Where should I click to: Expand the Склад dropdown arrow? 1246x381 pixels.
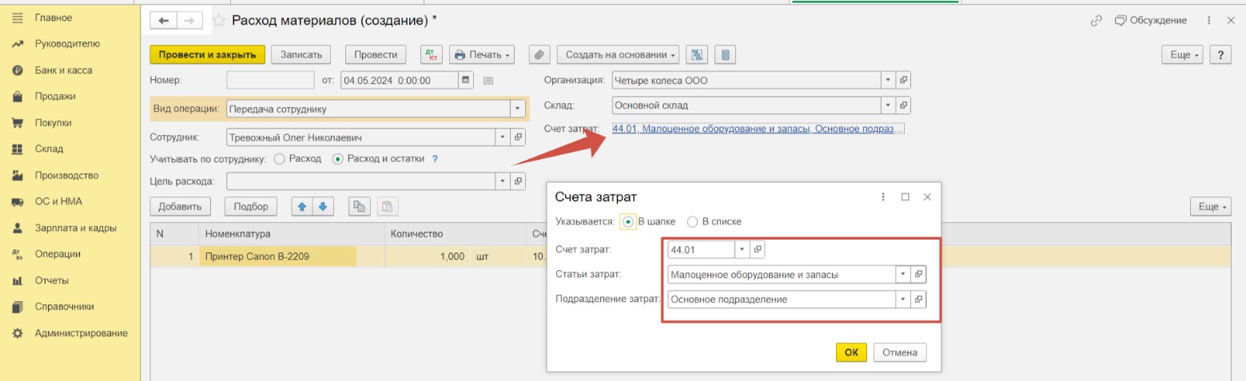click(888, 105)
